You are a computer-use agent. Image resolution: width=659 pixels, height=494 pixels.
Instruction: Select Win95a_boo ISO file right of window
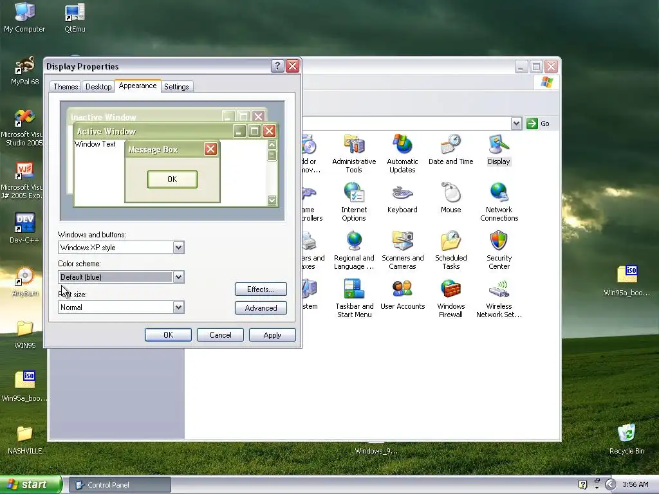coord(627,280)
